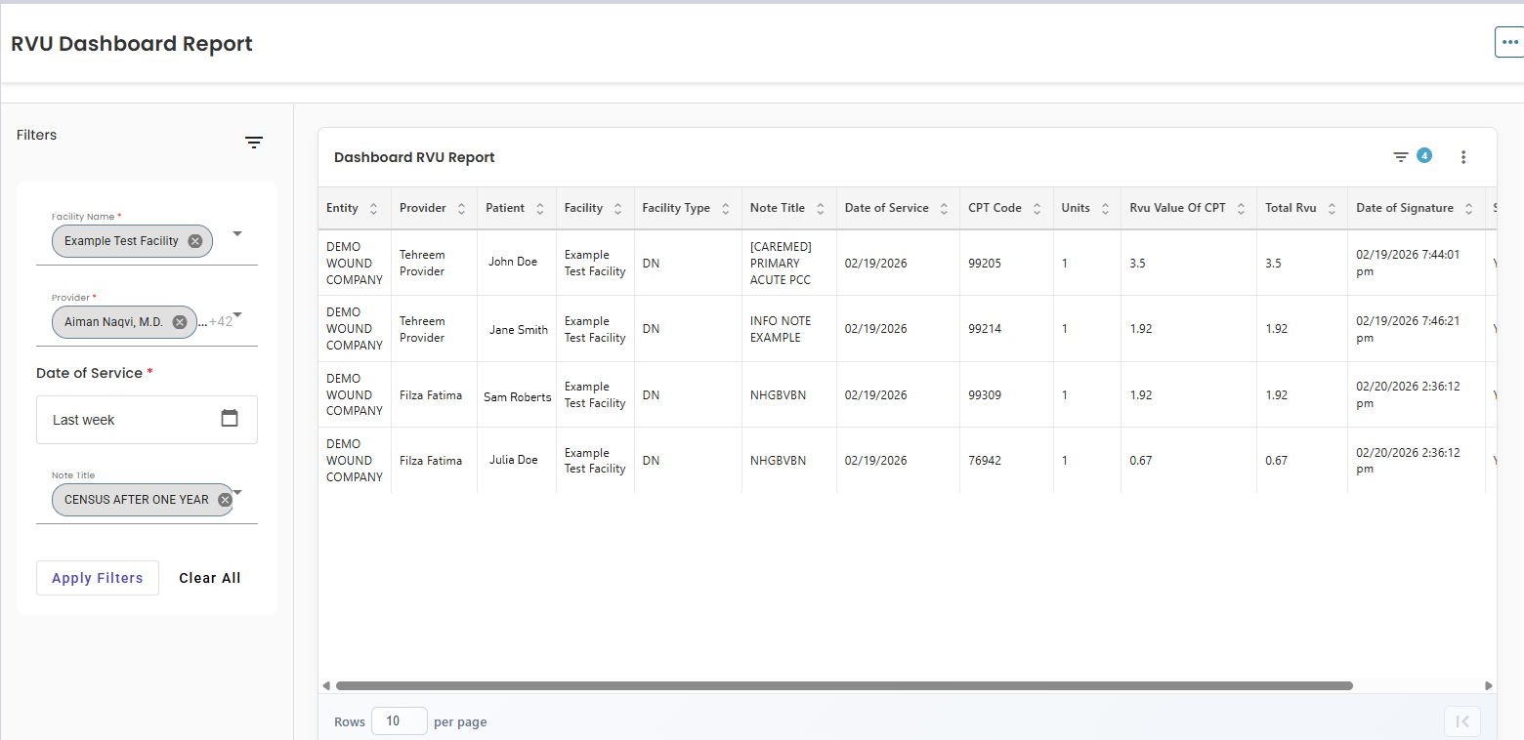Open the Dashboard RVU Report kebab menu
The image size is (1524, 740).
coord(1463,157)
